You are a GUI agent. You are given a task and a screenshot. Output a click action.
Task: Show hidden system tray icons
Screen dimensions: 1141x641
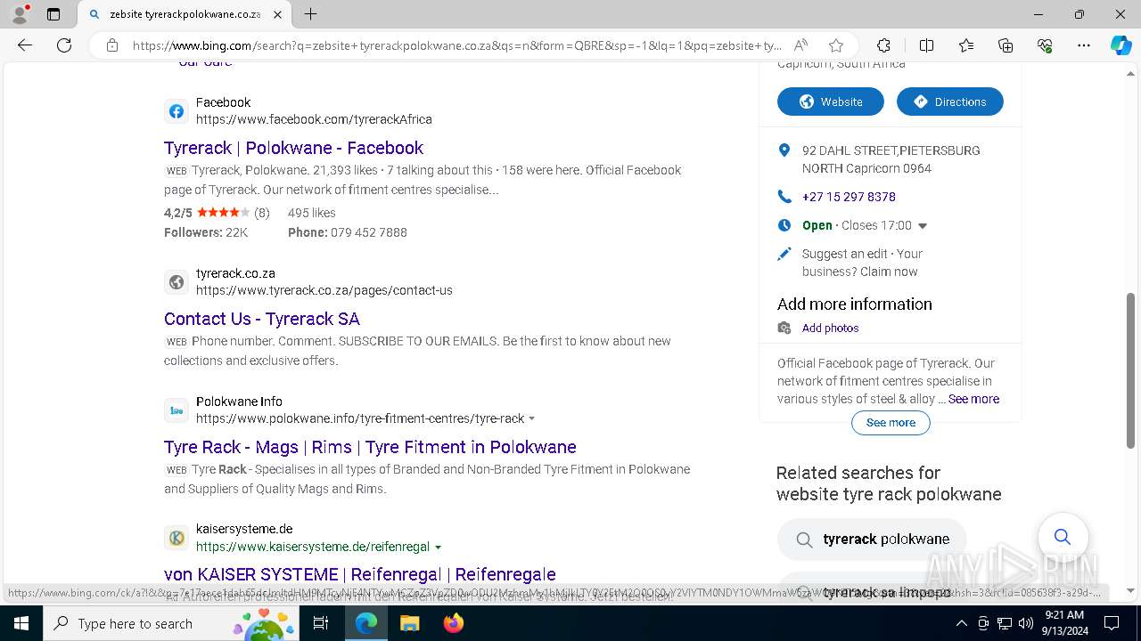pyautogui.click(x=961, y=623)
